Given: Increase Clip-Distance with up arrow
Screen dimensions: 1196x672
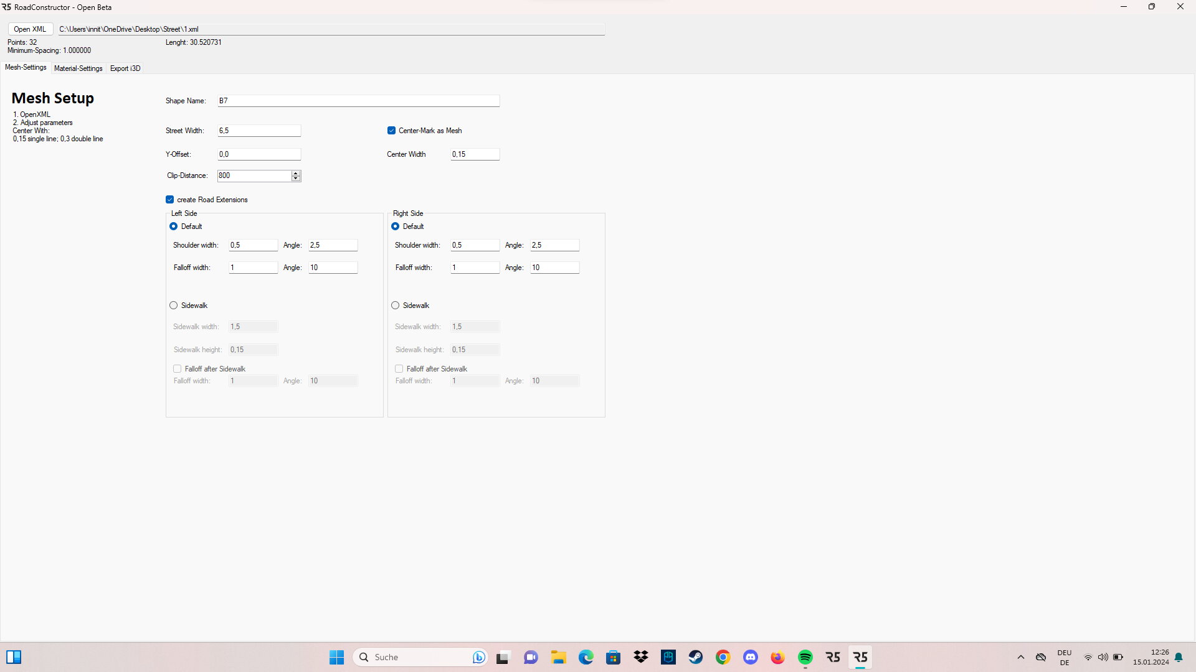Looking at the screenshot, I should pos(296,173).
